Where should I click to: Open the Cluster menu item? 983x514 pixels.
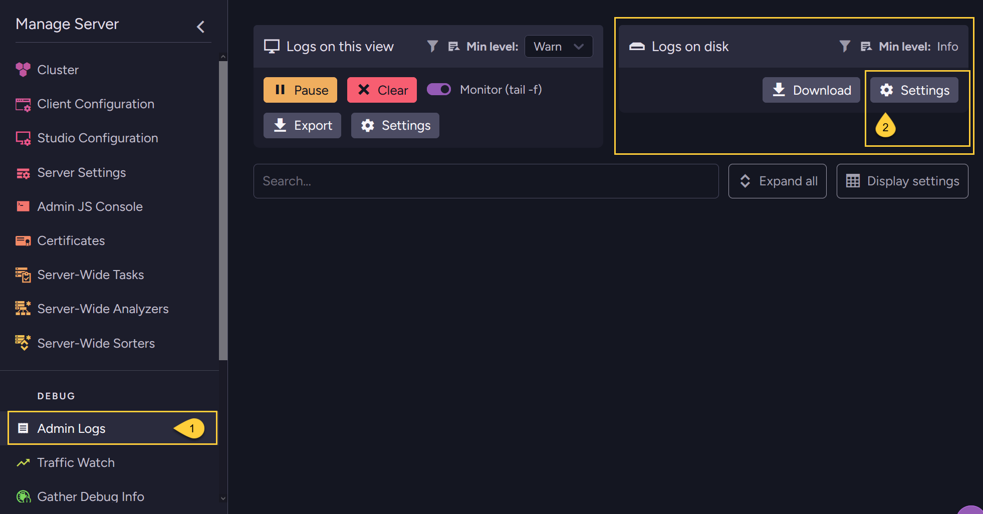tap(58, 70)
